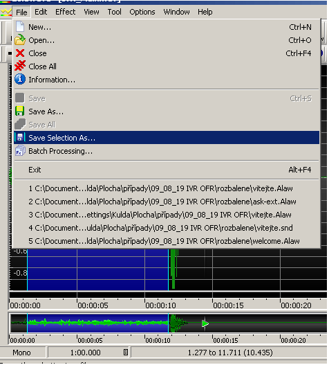Open the View menu
This screenshot has width=329, height=365.
point(91,12)
